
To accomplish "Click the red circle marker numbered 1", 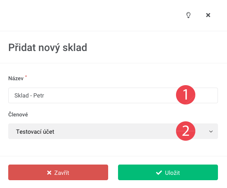I will click(185, 95).
